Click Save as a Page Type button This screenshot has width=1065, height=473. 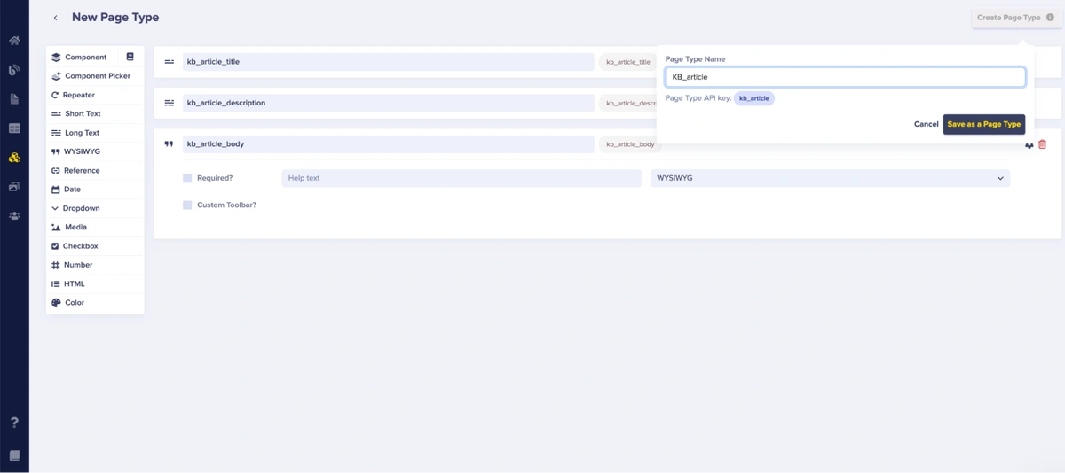pyautogui.click(x=983, y=124)
